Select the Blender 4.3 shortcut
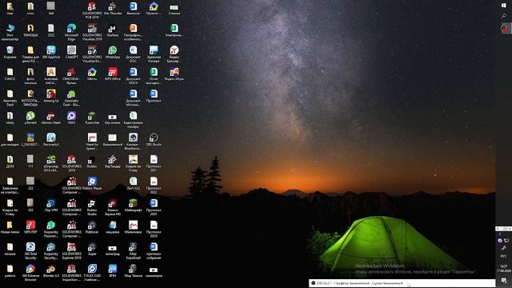This screenshot has width=512, height=288. (x=51, y=271)
